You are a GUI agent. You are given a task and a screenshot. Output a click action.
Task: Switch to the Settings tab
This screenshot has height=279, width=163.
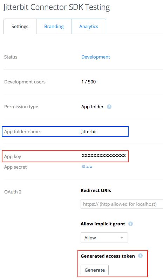coord(20,26)
